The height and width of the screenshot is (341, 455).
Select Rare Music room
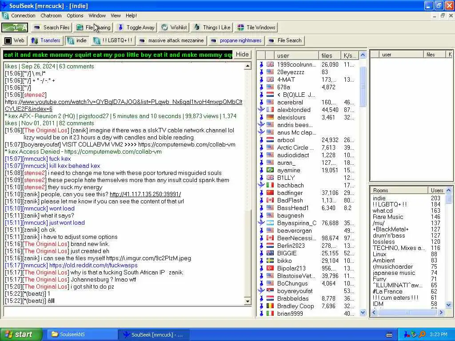click(388, 217)
